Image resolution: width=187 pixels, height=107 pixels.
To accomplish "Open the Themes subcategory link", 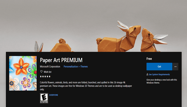I will coord(84,67).
